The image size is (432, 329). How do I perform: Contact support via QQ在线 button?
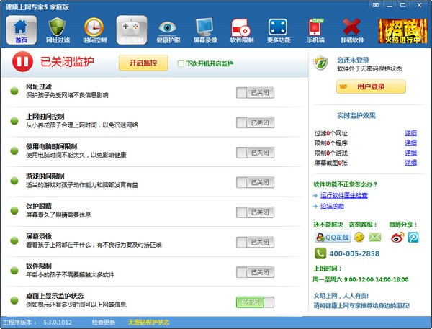[333, 237]
